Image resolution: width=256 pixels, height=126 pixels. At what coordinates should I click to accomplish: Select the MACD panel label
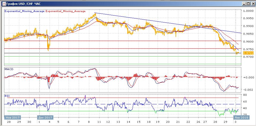9,69
